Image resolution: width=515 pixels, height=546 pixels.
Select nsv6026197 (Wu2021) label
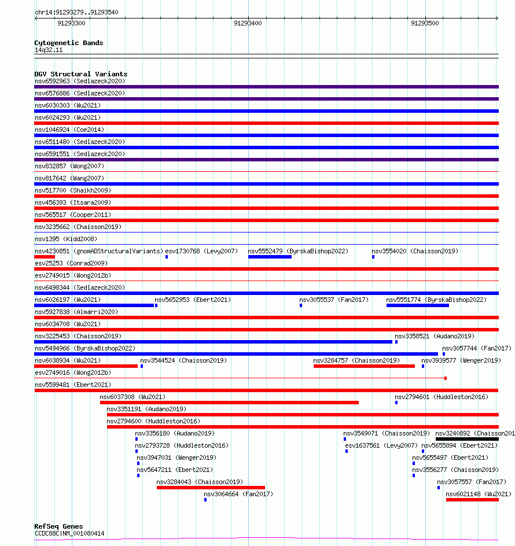click(x=68, y=300)
